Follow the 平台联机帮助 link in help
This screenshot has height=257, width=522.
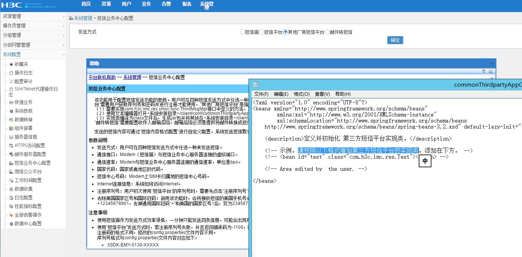[102, 77]
